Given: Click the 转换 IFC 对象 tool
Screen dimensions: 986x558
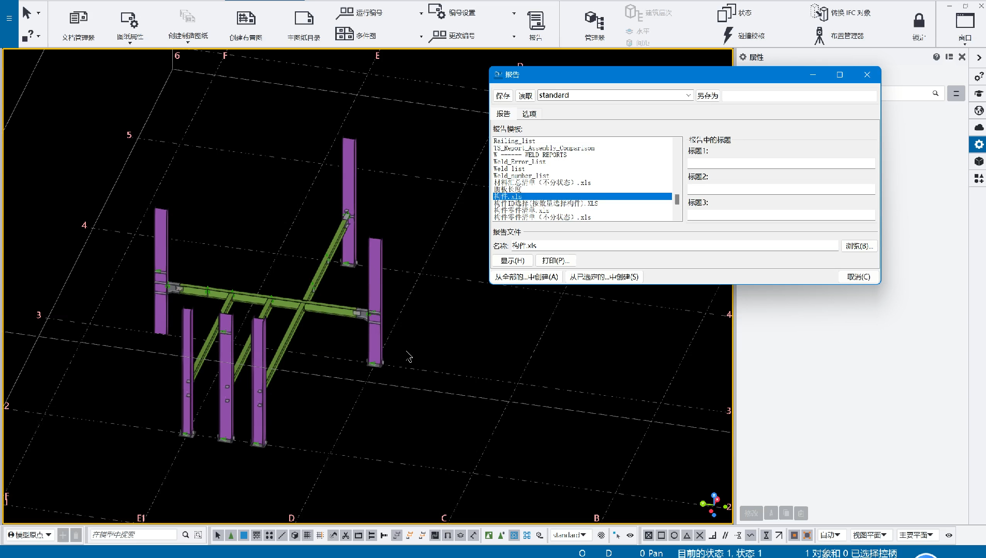Looking at the screenshot, I should pyautogui.click(x=841, y=12).
